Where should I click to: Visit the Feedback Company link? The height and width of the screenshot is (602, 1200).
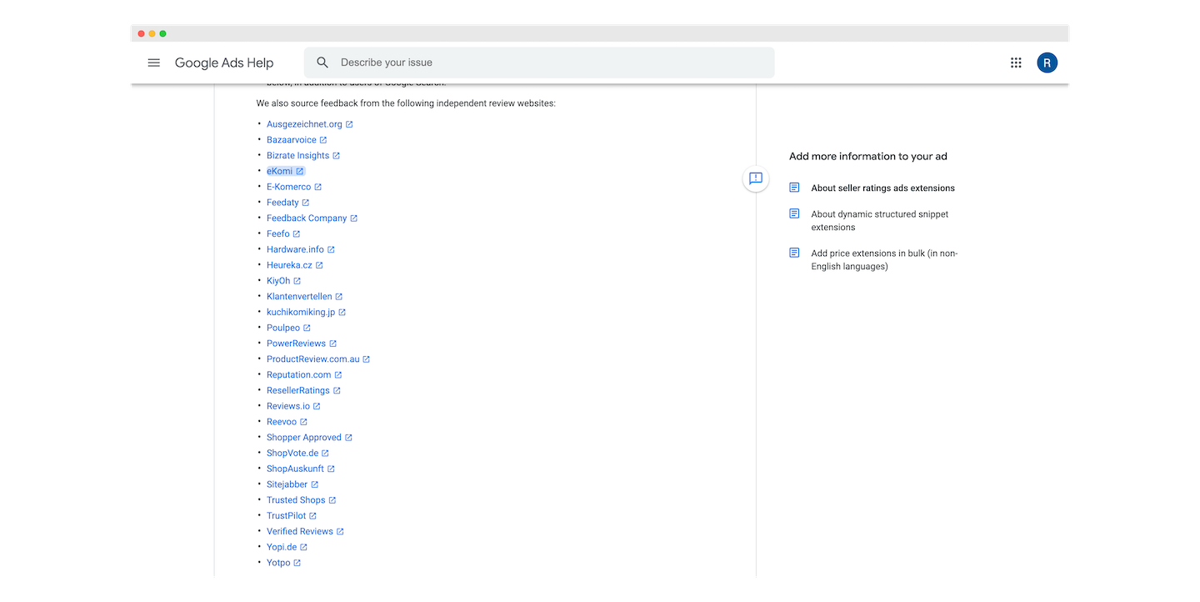tap(307, 218)
